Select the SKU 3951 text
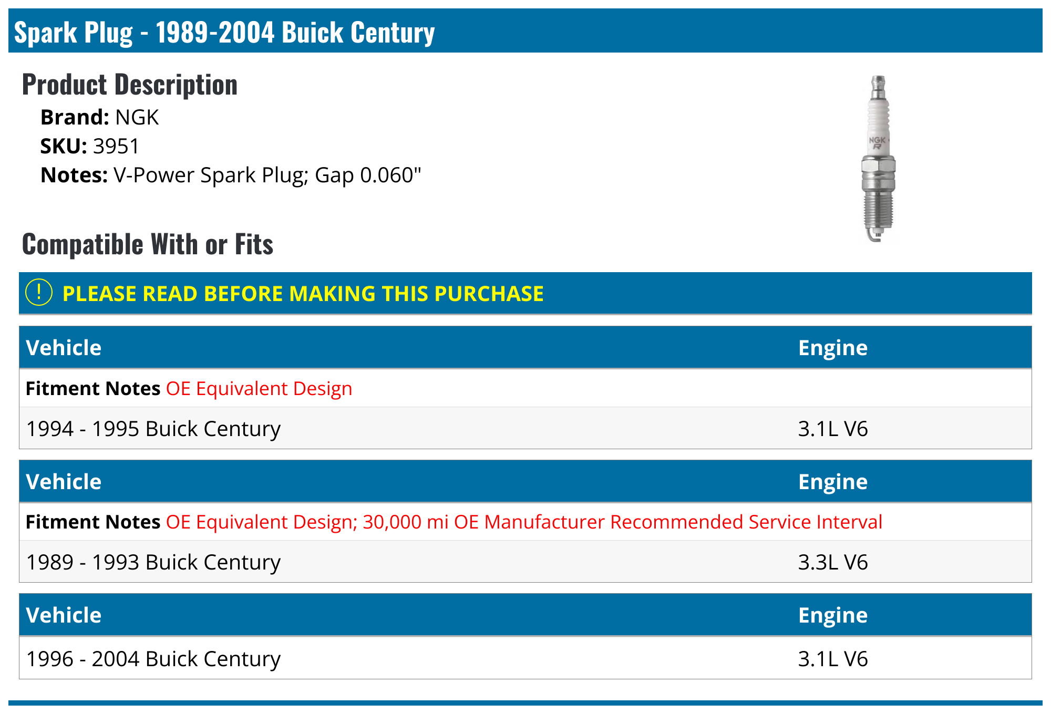 (90, 146)
